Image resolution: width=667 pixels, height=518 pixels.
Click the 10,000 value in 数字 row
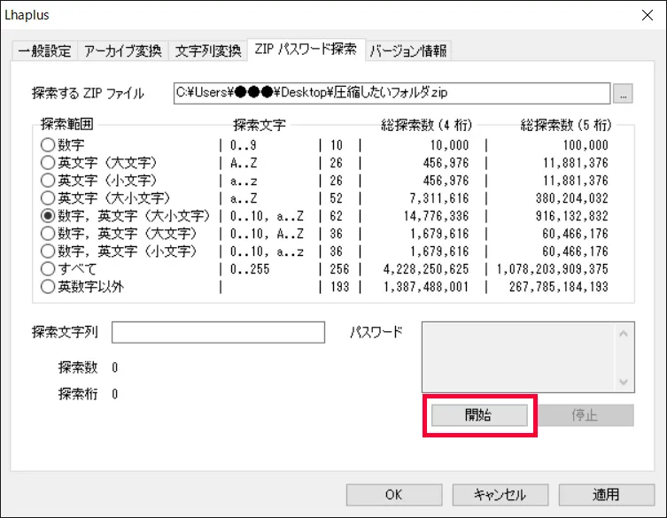tap(449, 145)
